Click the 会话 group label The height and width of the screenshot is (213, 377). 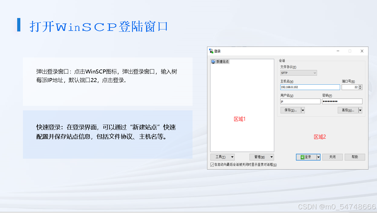coord(282,61)
